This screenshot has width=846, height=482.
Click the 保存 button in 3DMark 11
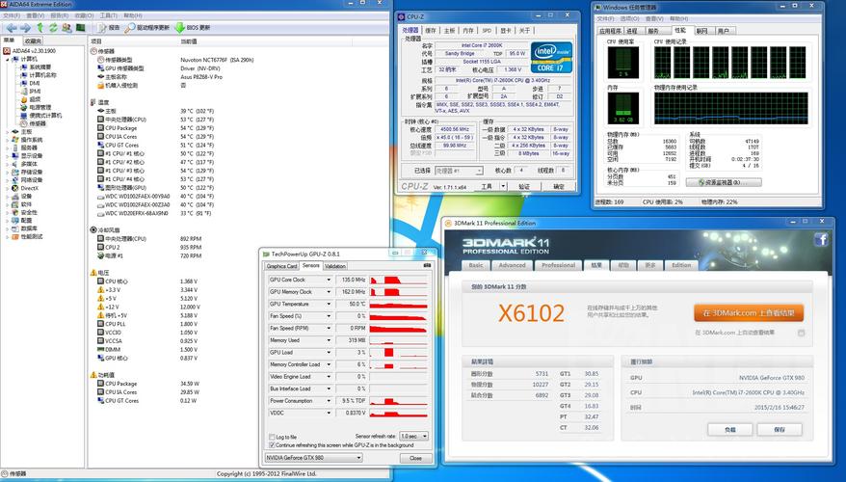pos(780,430)
